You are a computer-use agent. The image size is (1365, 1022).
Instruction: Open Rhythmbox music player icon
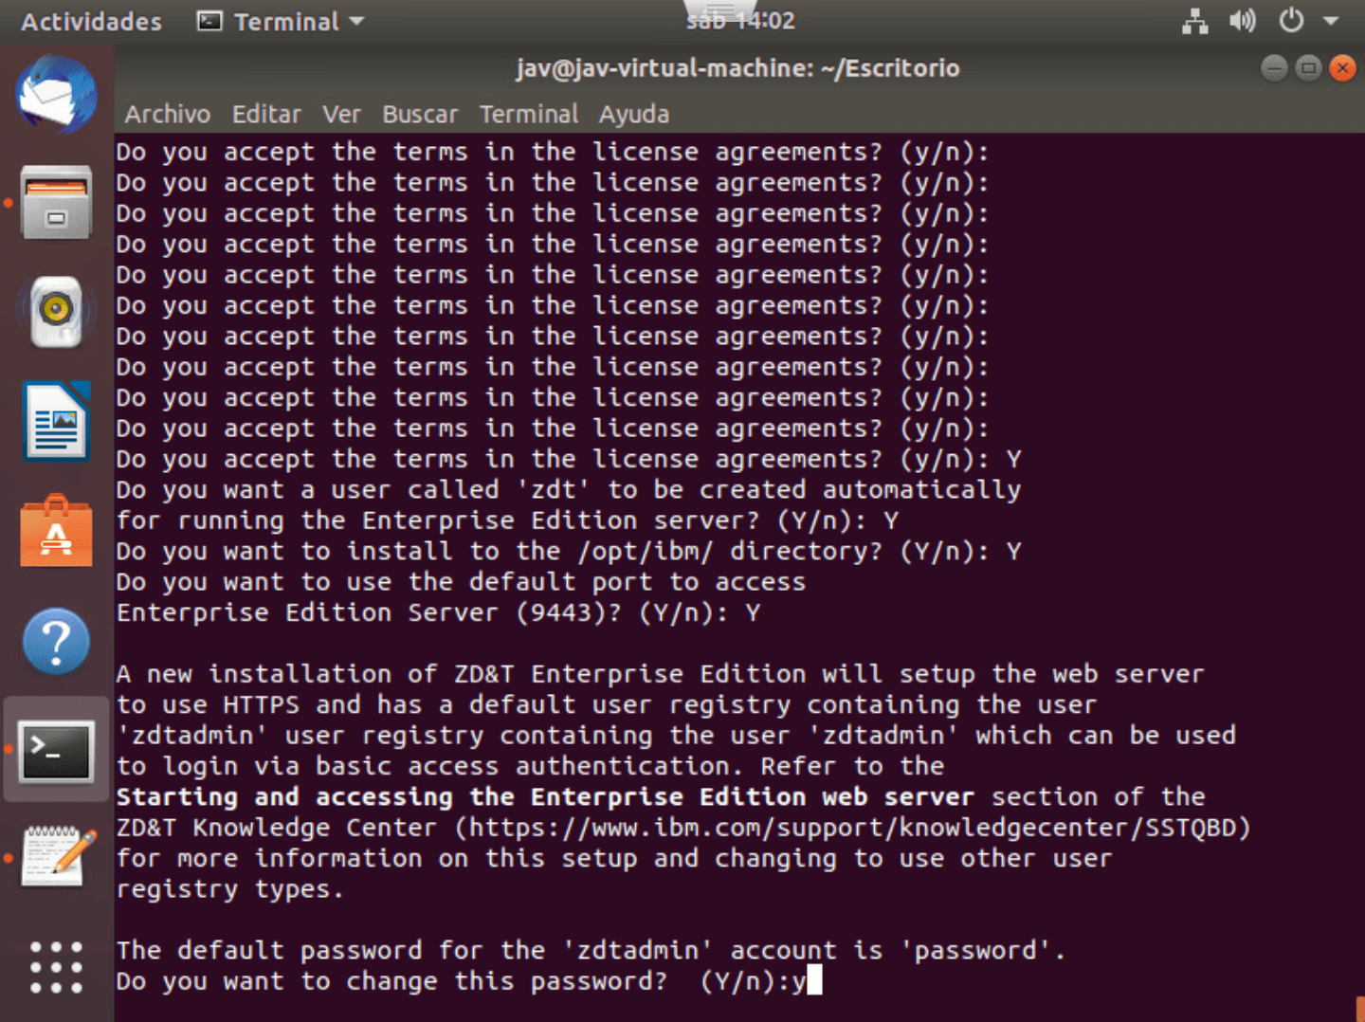pyautogui.click(x=56, y=311)
